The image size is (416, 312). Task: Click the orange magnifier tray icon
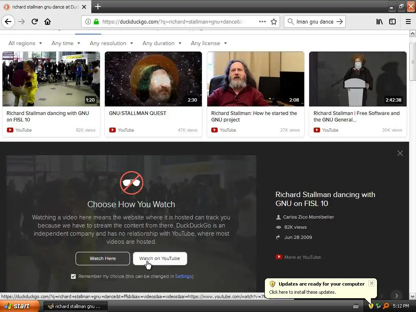(386, 306)
